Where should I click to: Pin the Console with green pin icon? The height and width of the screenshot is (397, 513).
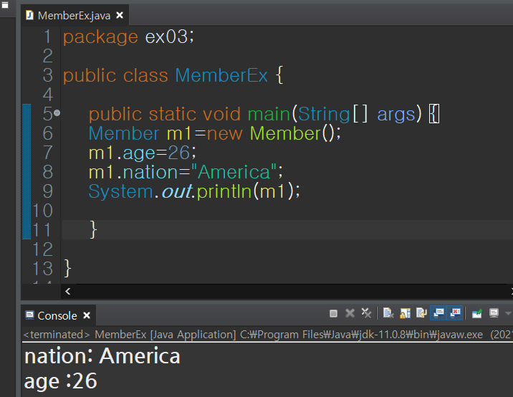point(476,314)
